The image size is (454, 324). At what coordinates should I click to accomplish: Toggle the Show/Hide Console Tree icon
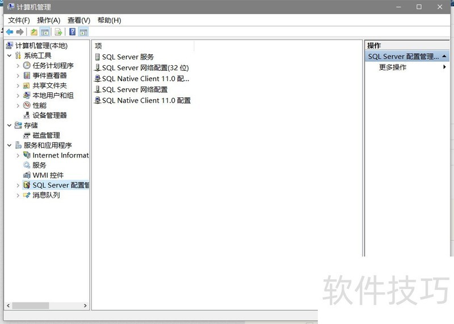point(45,32)
